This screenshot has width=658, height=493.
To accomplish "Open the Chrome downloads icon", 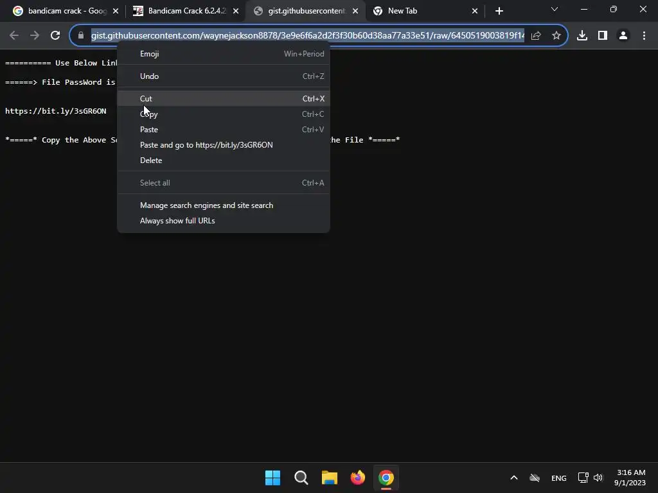I will (582, 36).
